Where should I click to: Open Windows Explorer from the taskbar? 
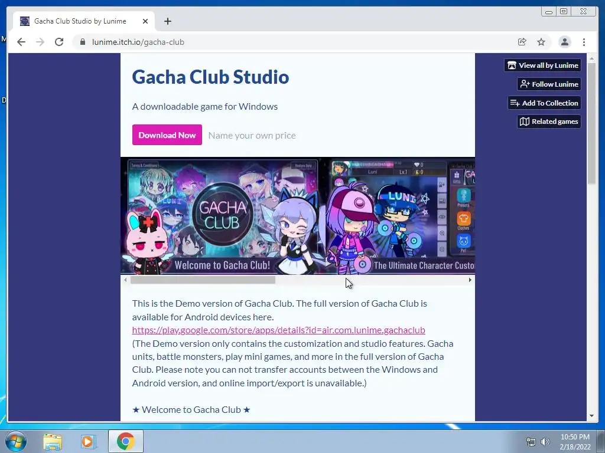pos(53,441)
